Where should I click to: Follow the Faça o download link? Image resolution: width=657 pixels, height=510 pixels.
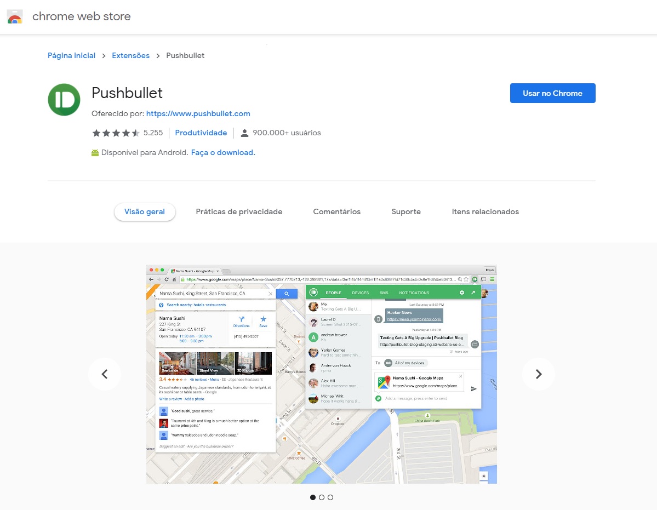(223, 152)
